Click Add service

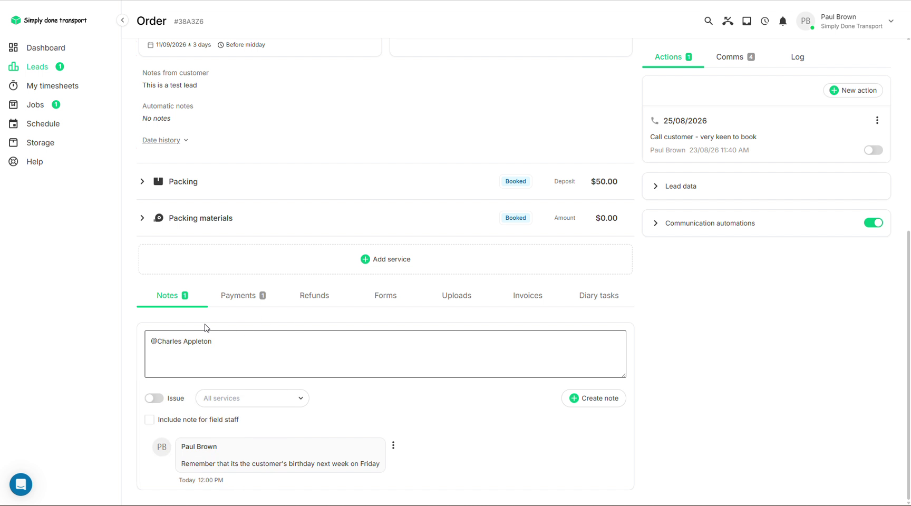tap(385, 259)
